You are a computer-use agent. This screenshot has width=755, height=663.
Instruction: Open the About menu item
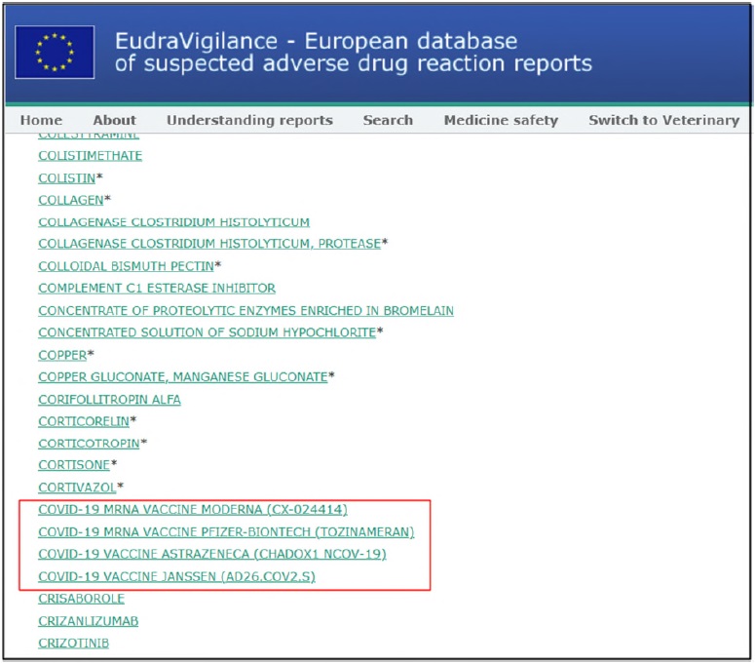click(x=115, y=120)
